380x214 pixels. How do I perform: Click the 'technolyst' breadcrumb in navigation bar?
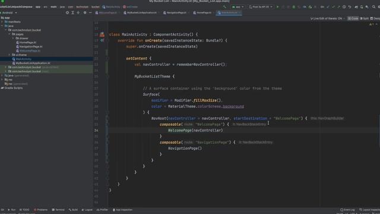[x=82, y=7]
